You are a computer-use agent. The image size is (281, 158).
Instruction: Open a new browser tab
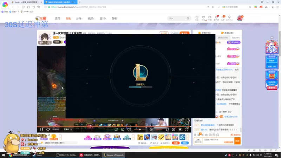80,2
